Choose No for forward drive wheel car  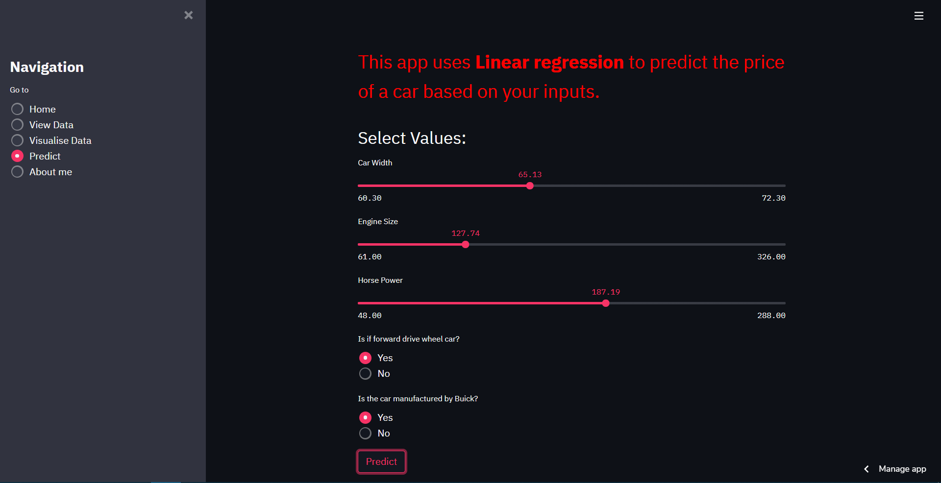pyautogui.click(x=365, y=373)
